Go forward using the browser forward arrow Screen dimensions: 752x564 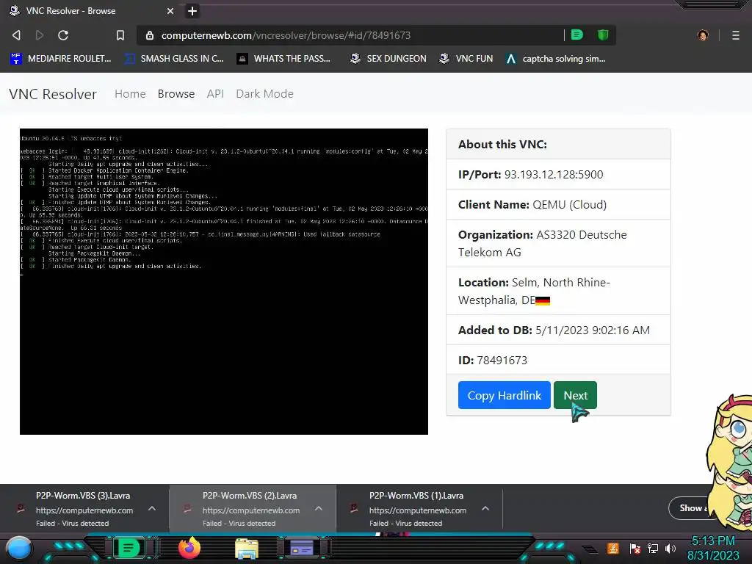[40, 35]
